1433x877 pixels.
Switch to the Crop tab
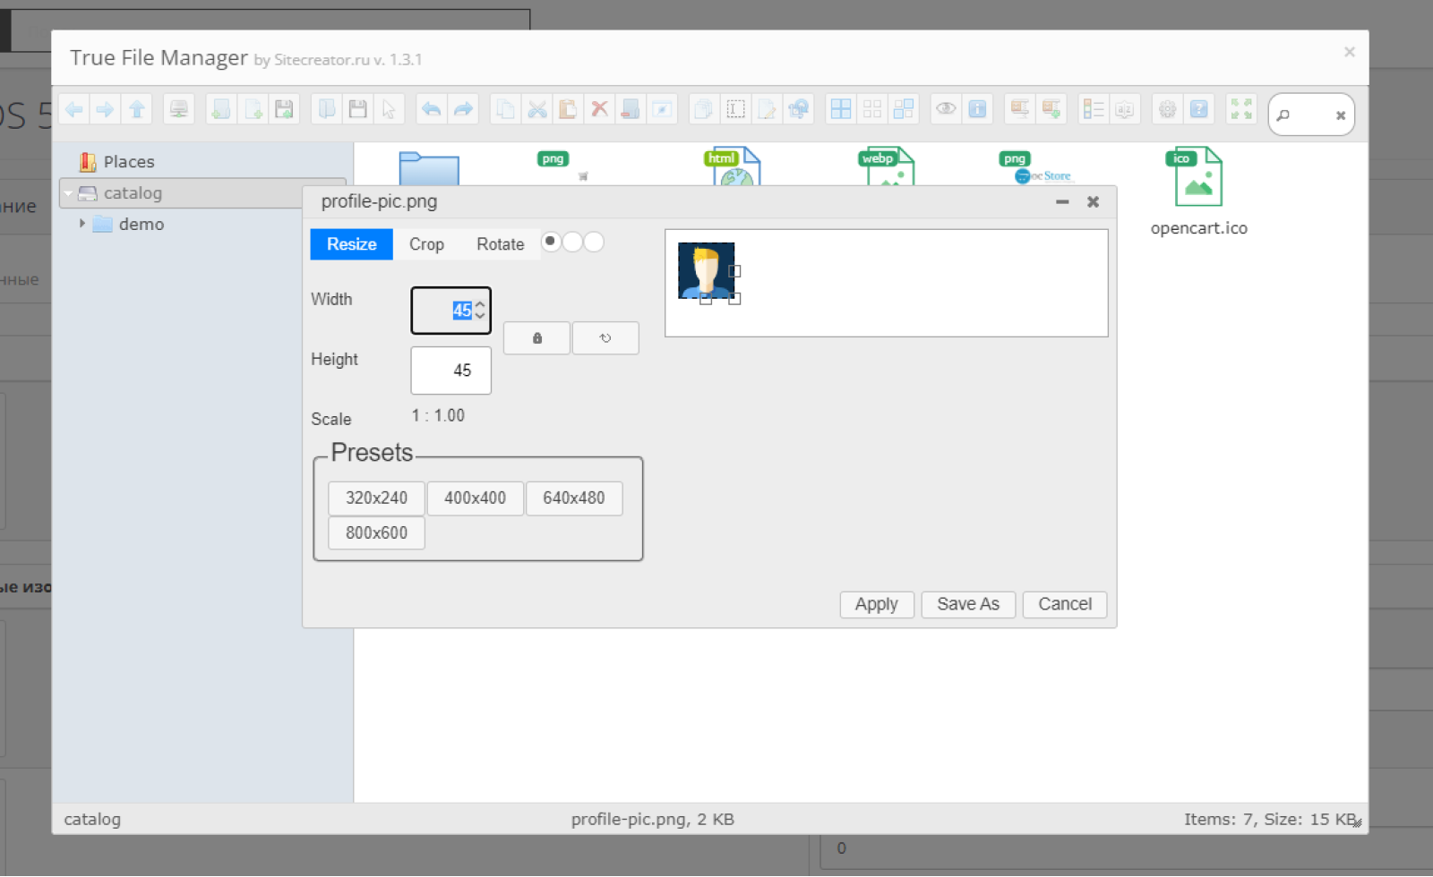click(426, 244)
